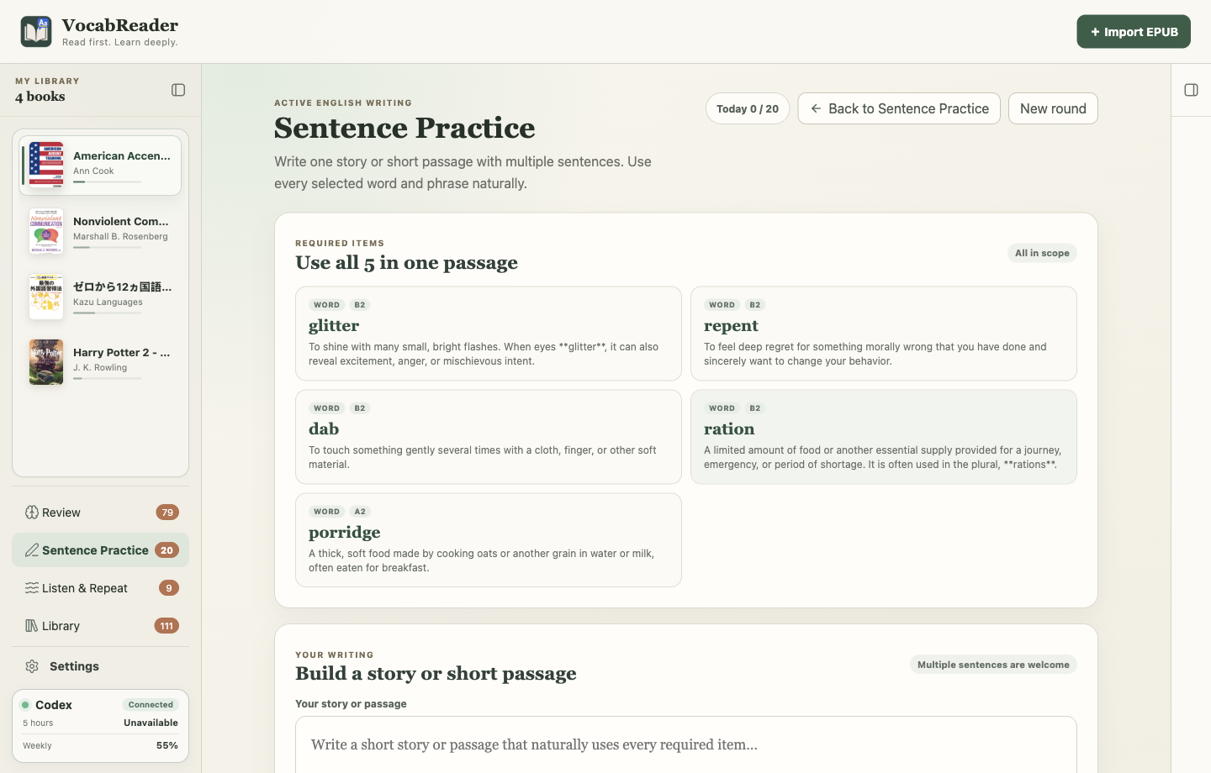Click the American Accent progress bar
Screen dimensions: 1211x773
pos(107,181)
